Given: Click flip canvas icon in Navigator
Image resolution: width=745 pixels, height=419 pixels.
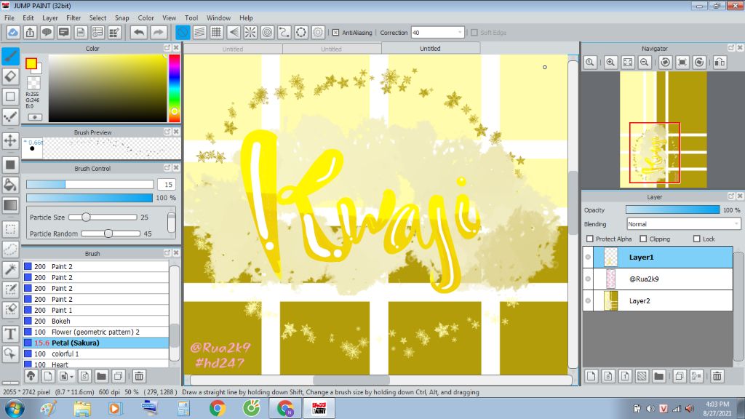Looking at the screenshot, I should point(720,63).
